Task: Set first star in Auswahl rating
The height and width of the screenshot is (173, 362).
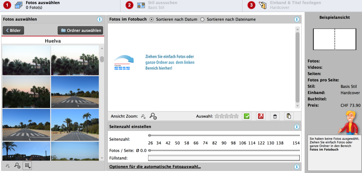Action: [217, 116]
